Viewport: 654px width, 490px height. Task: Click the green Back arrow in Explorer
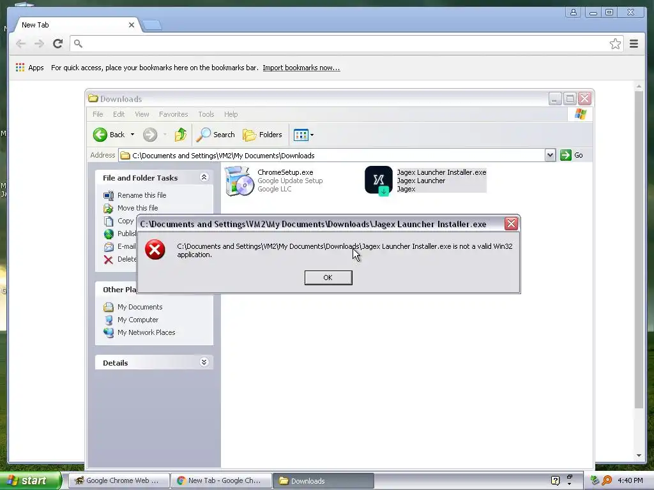tap(100, 135)
